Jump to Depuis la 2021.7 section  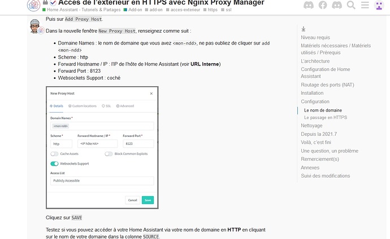tap(319, 134)
